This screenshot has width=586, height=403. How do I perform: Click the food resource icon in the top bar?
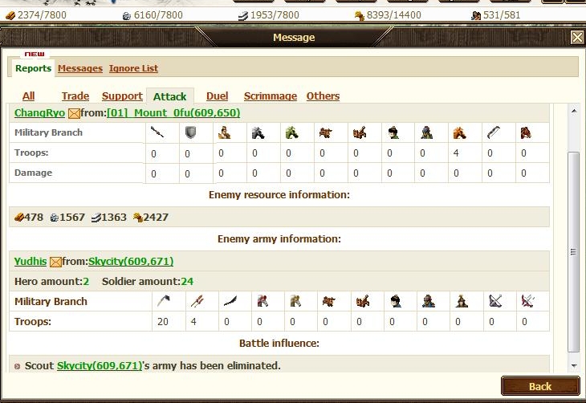[360, 16]
